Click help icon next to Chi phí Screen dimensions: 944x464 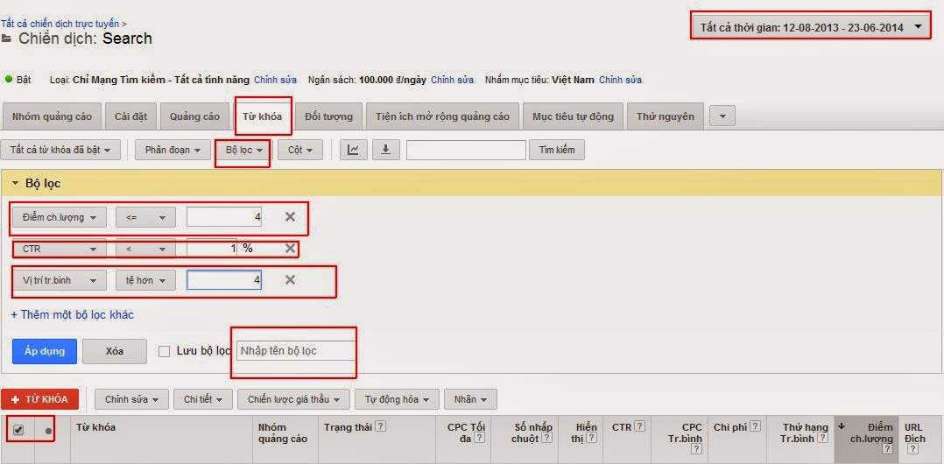(x=755, y=426)
